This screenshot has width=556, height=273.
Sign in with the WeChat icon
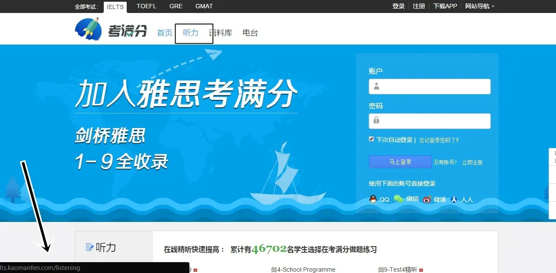[x=398, y=199]
